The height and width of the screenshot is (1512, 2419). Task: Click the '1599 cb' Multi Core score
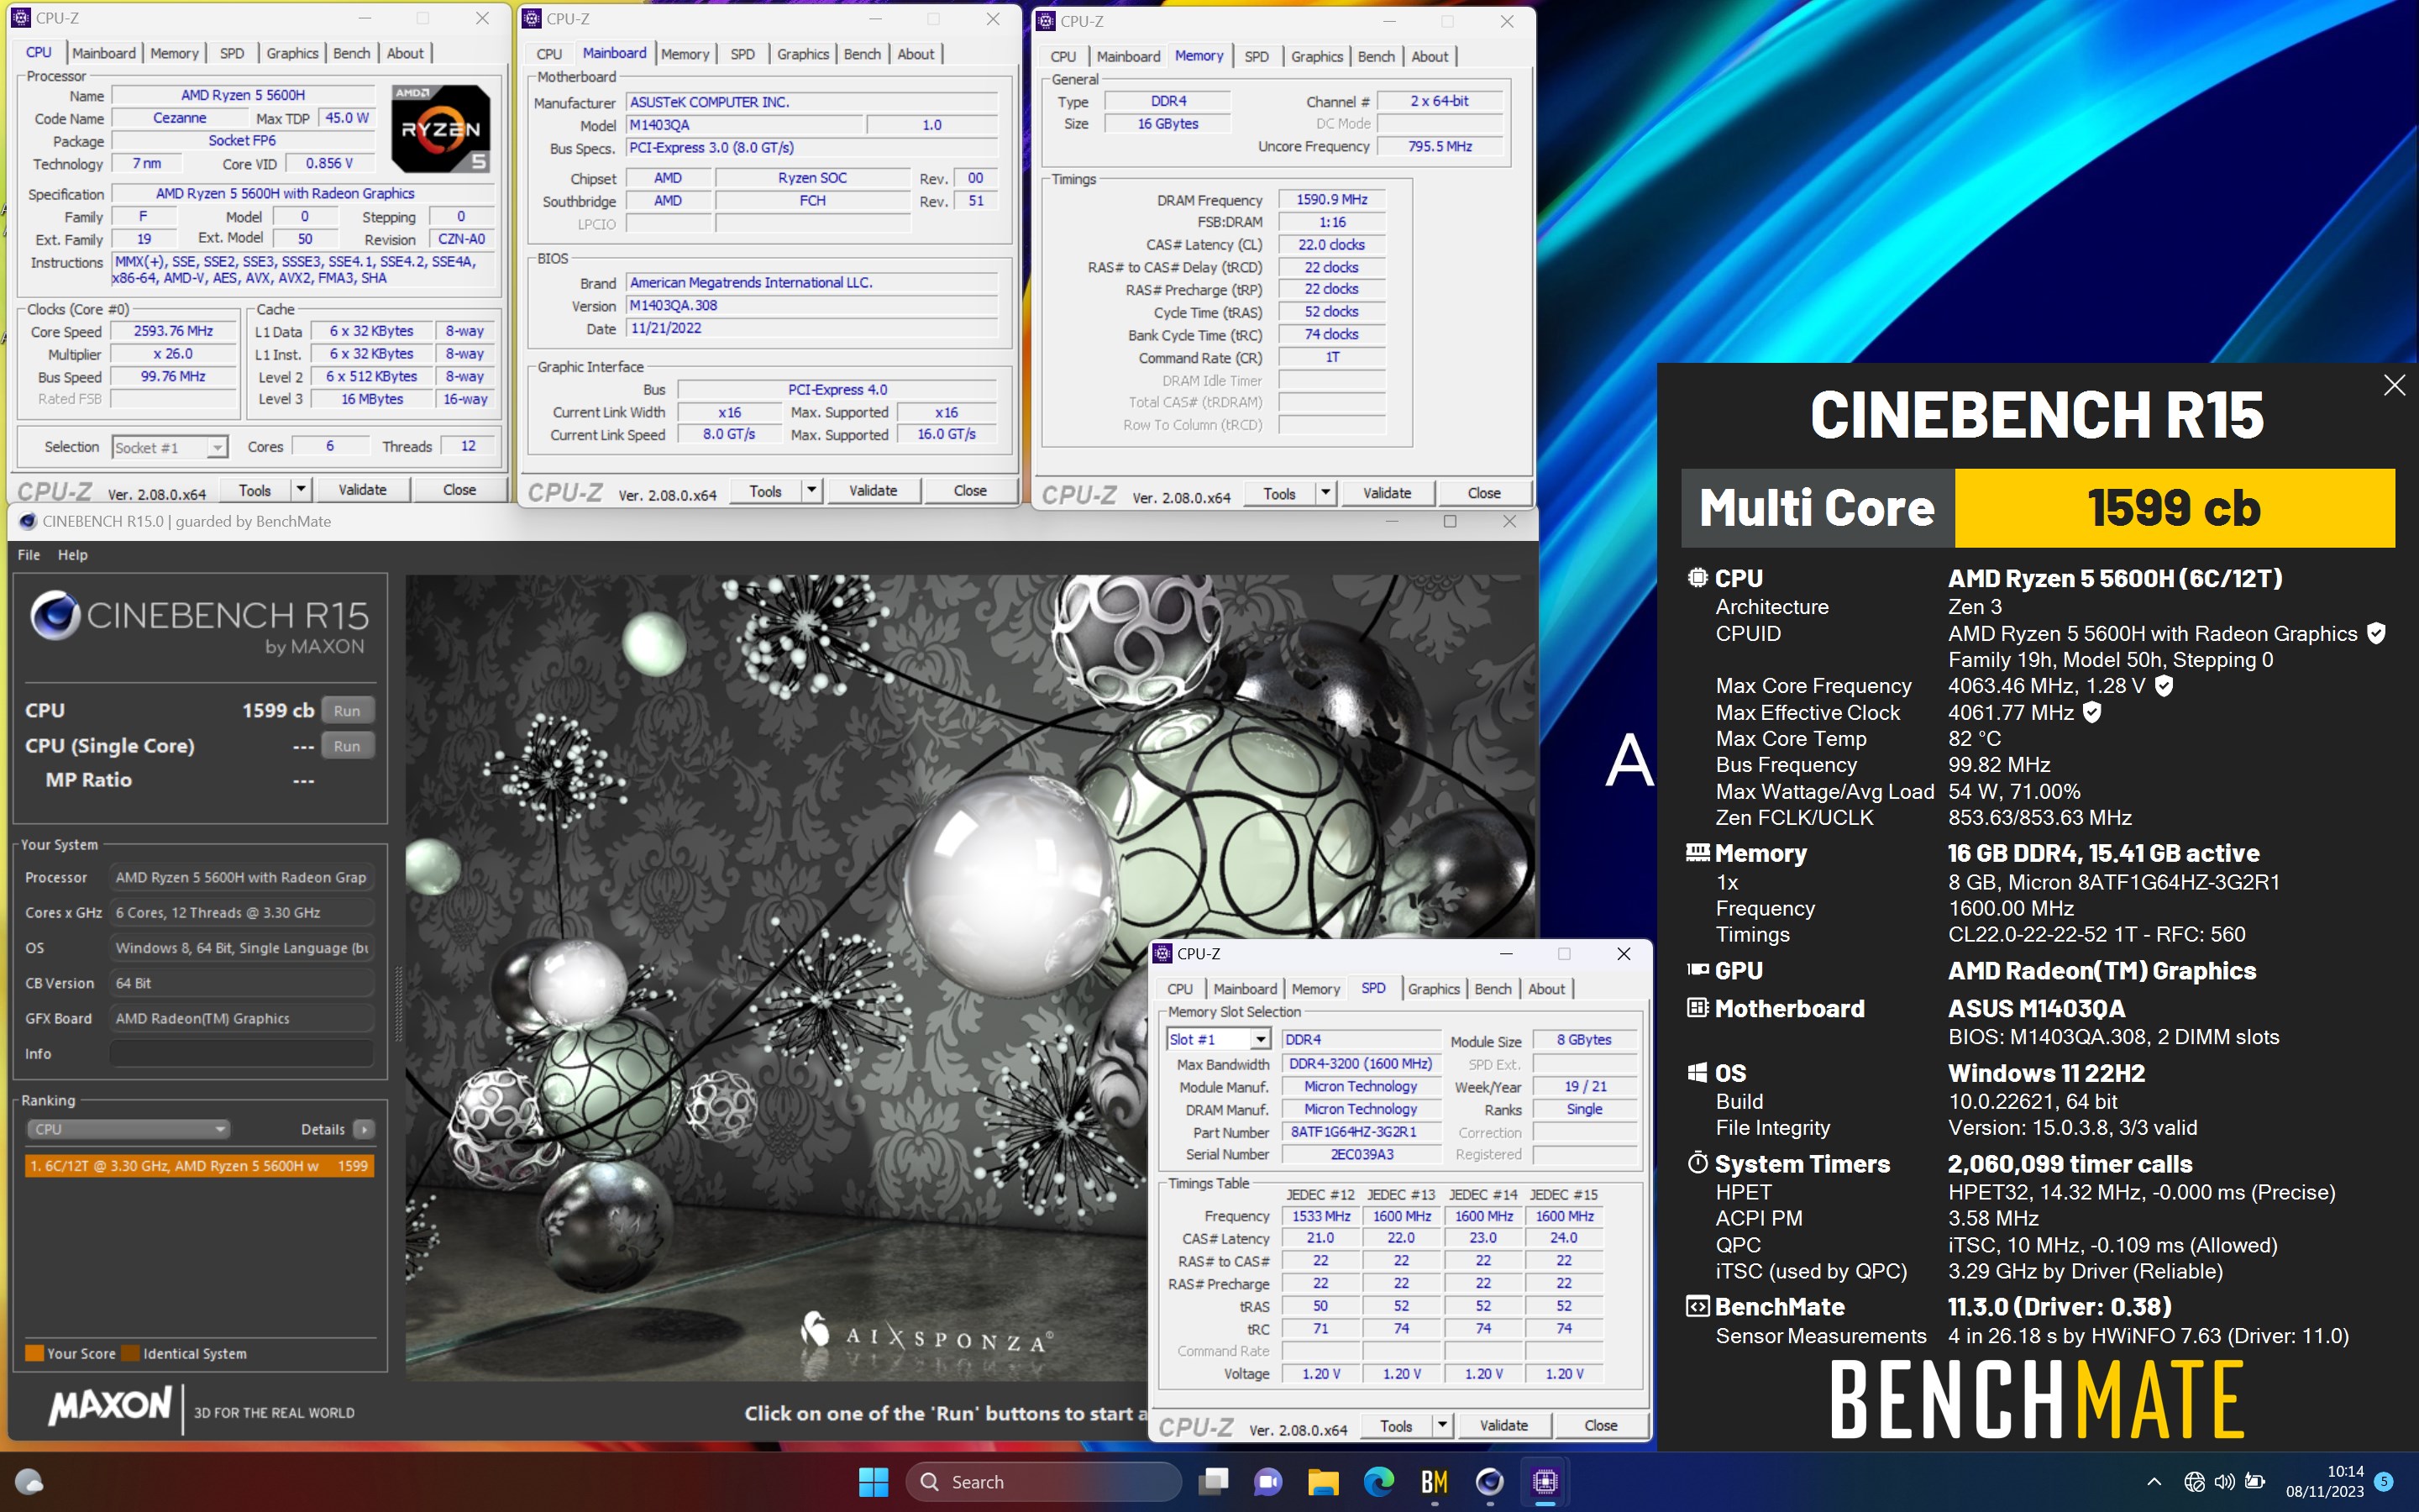click(2173, 508)
